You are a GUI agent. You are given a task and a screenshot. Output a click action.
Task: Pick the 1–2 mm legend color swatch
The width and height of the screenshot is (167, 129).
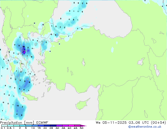(17, 126)
